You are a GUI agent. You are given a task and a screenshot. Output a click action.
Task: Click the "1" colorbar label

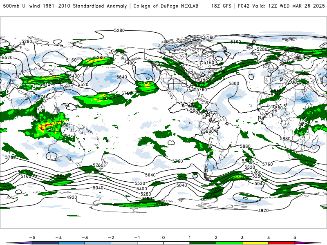(190, 238)
